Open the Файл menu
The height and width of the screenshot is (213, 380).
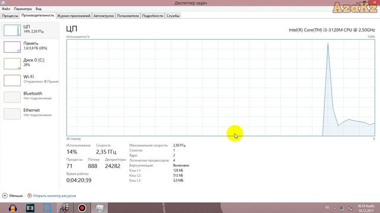tap(6, 9)
